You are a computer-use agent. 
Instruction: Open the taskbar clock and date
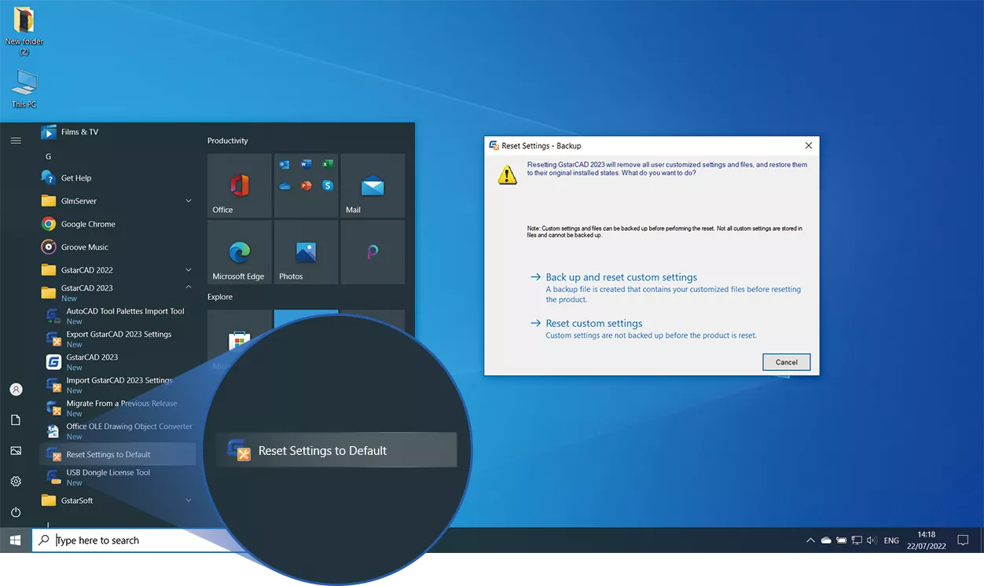926,540
